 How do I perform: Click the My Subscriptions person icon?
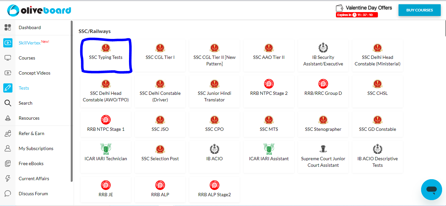click(x=8, y=148)
